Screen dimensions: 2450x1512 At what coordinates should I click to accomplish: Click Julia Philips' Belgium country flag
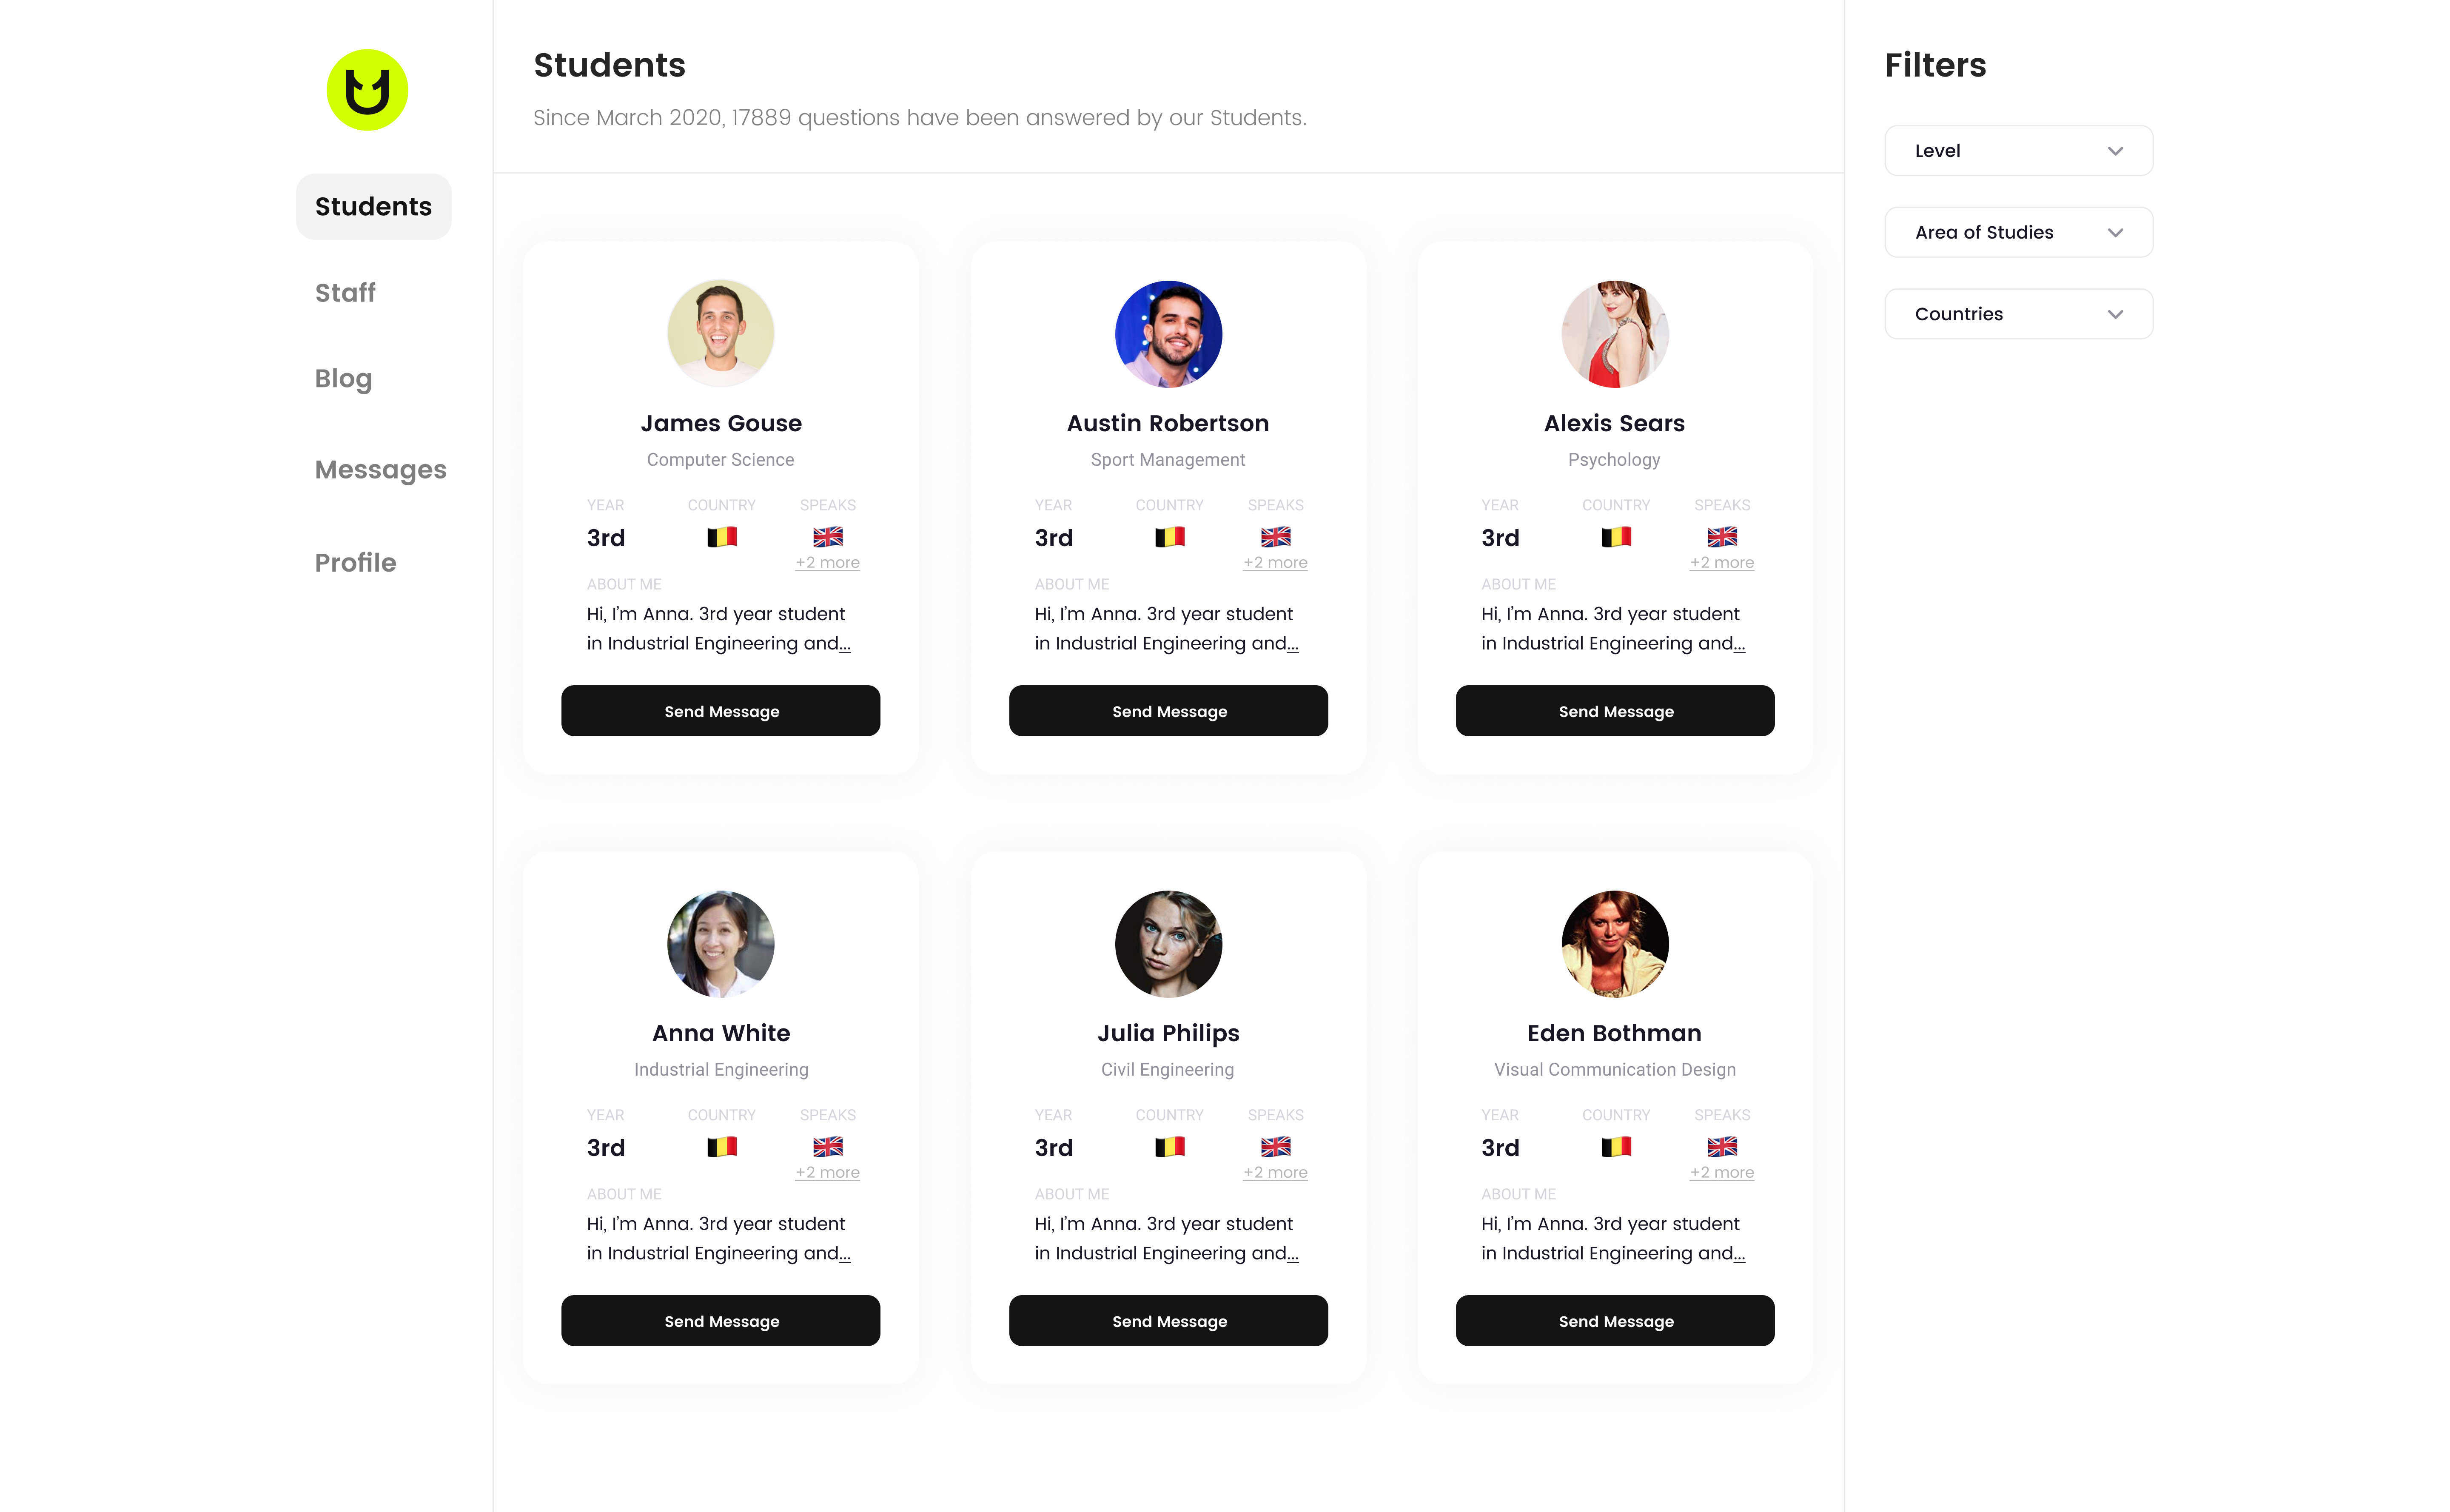[x=1169, y=1147]
